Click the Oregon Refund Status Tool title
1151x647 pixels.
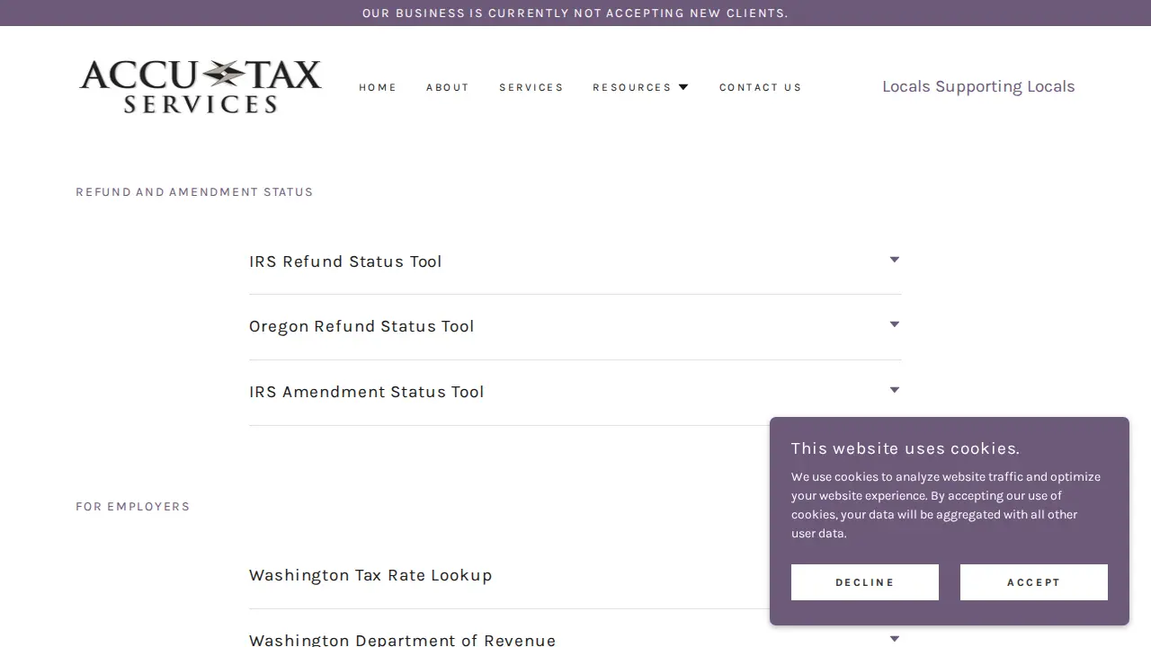pyautogui.click(x=361, y=326)
